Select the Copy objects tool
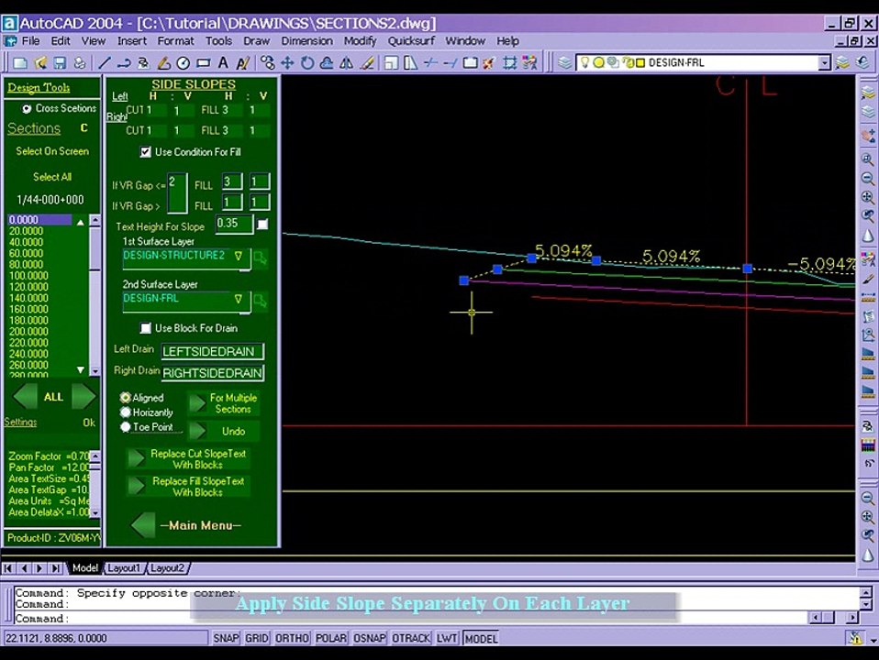The width and height of the screenshot is (879, 660). (267, 62)
